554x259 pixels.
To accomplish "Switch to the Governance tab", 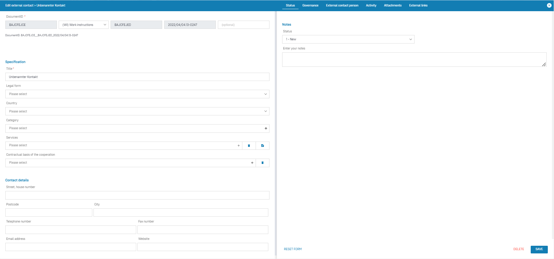I will click(x=310, y=5).
